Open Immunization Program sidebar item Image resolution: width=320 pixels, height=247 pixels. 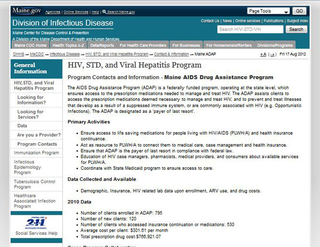coord(36,153)
